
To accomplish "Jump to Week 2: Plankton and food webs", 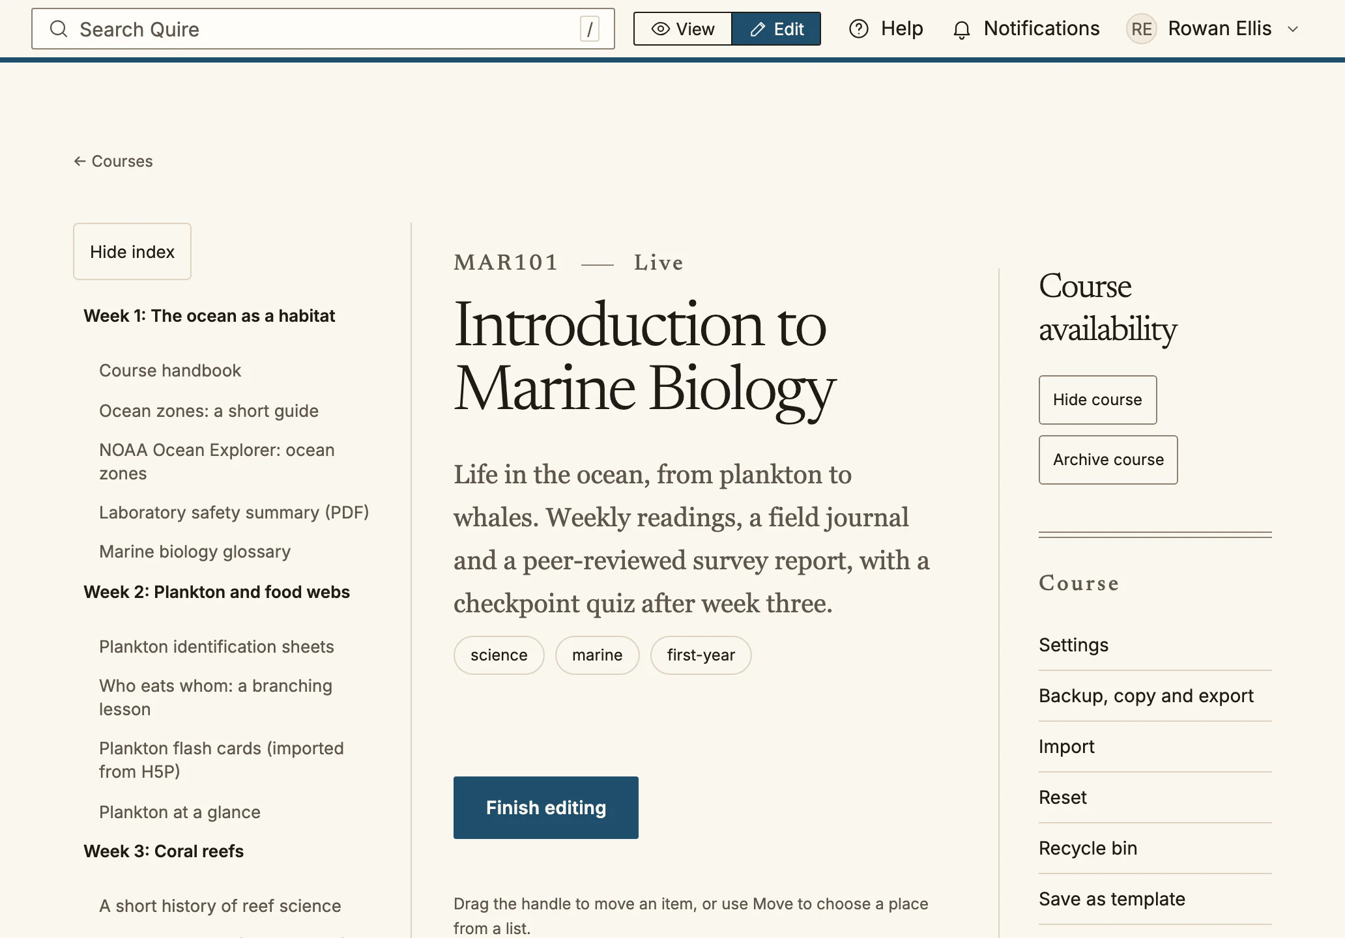I will (x=217, y=592).
